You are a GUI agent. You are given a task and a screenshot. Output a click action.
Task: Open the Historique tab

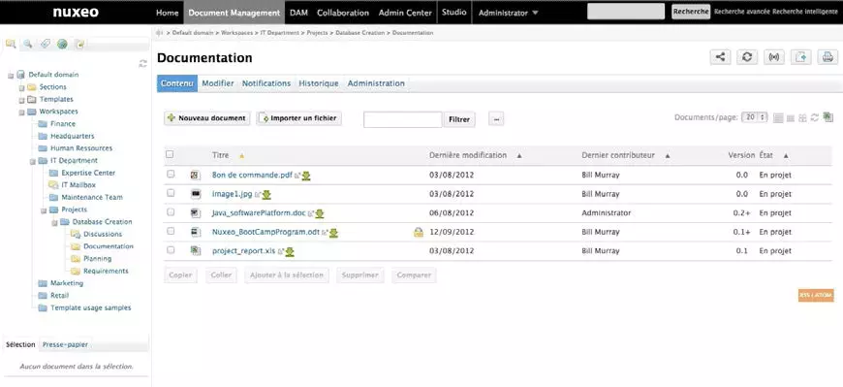319,83
